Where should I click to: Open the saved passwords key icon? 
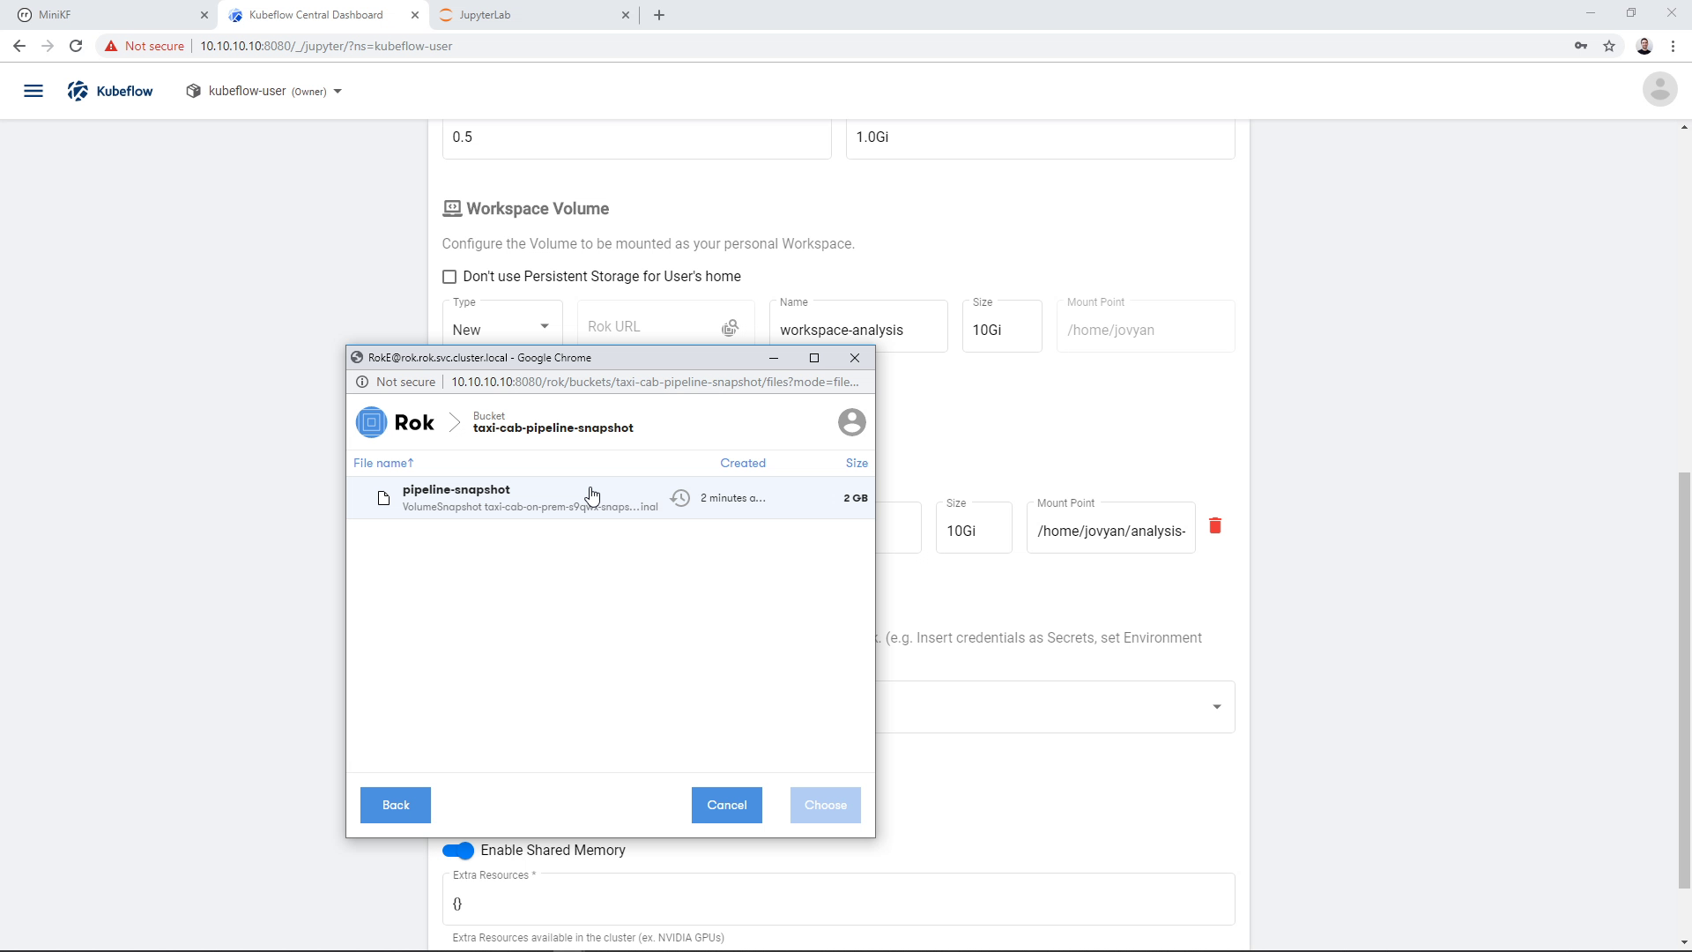pos(1581,46)
